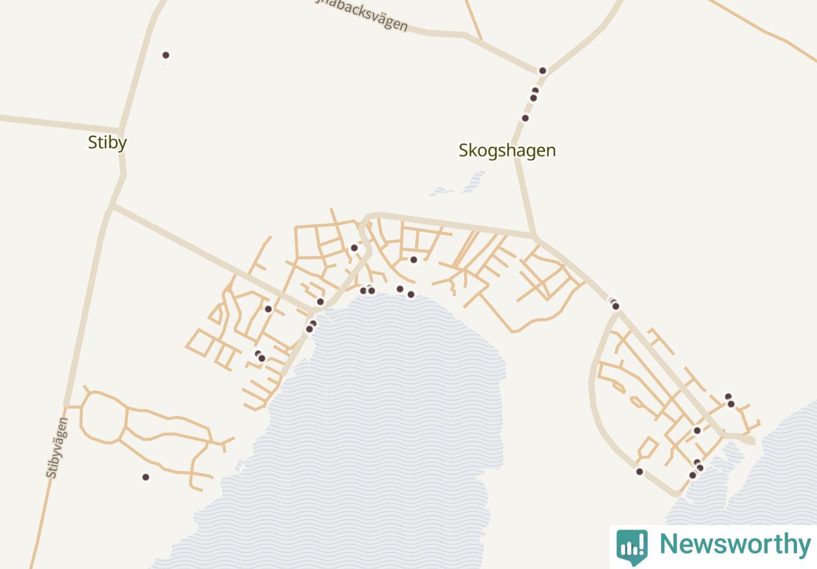The height and width of the screenshot is (569, 817).
Task: Select the Skogshagen place label
Action: coord(508,150)
